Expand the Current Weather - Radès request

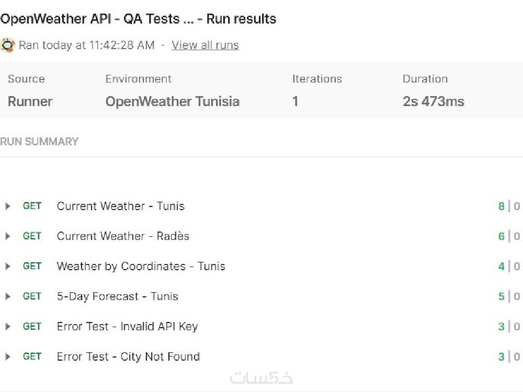click(8, 236)
